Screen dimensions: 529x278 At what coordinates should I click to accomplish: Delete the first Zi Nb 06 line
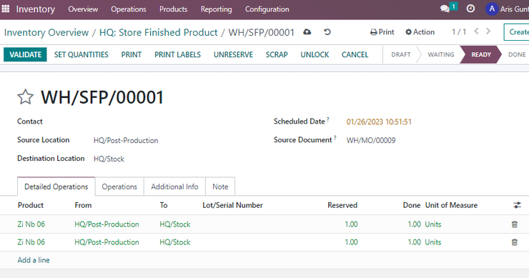click(514, 224)
